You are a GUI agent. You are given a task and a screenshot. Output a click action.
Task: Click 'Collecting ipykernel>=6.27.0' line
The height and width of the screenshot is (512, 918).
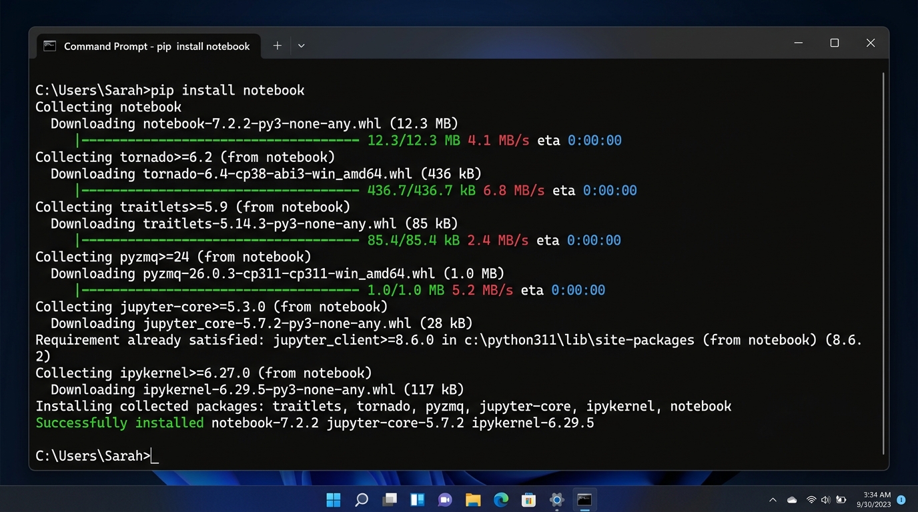203,373
